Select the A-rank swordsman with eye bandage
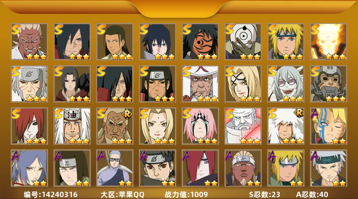The height and width of the screenshot is (199, 358). click(115, 168)
